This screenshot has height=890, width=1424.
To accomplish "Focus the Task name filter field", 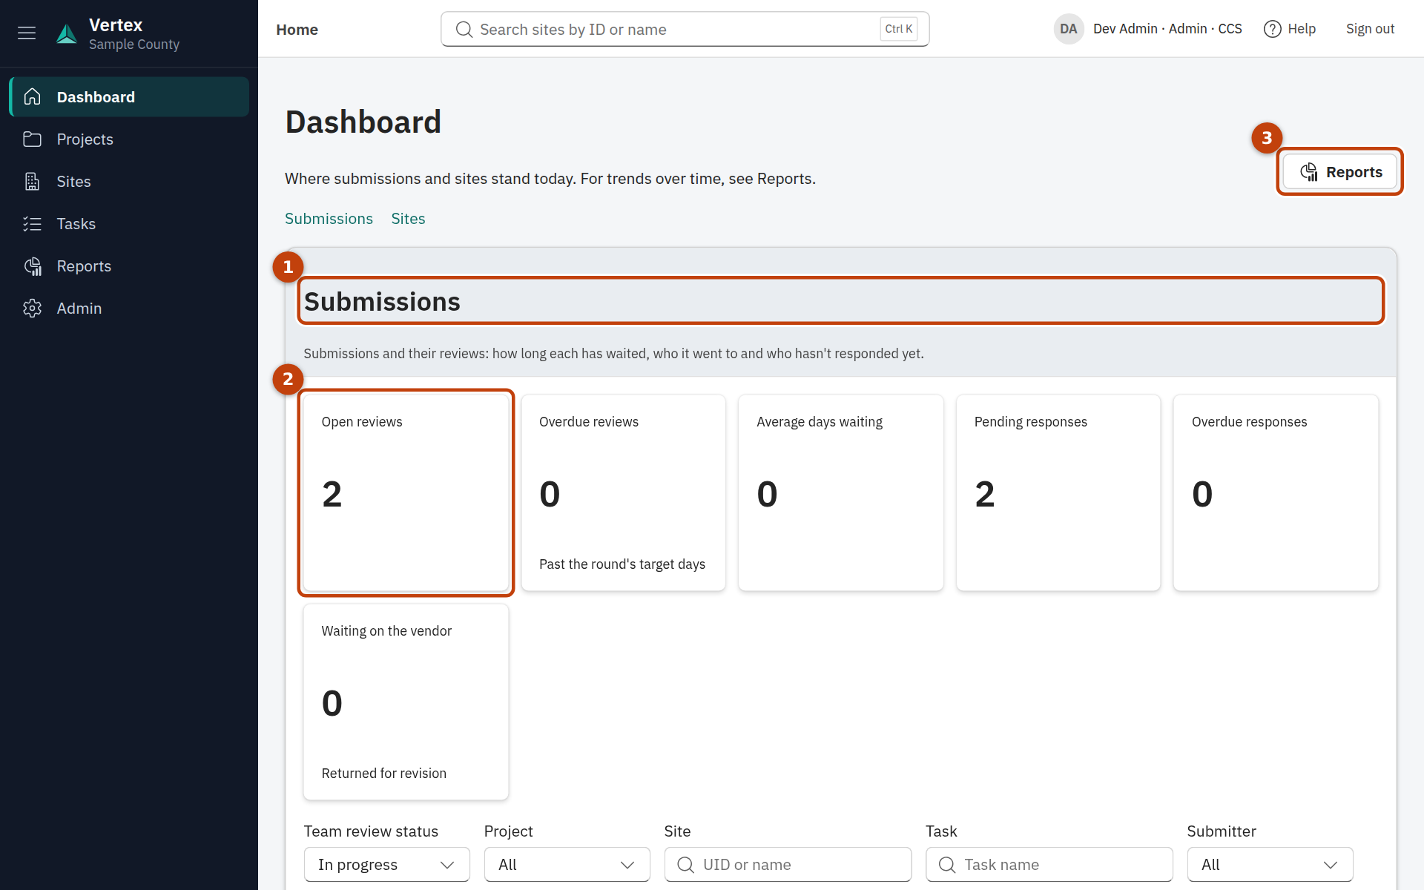I will 1049,865.
